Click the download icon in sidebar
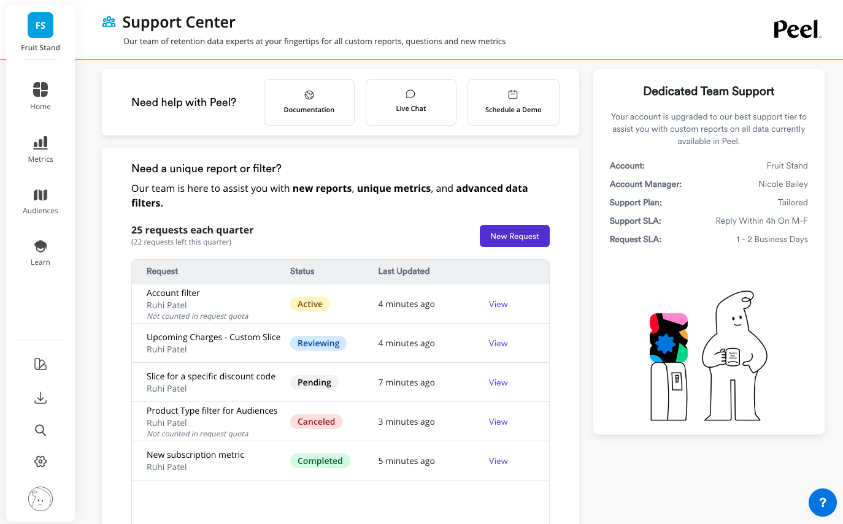Image resolution: width=843 pixels, height=524 pixels. [40, 398]
